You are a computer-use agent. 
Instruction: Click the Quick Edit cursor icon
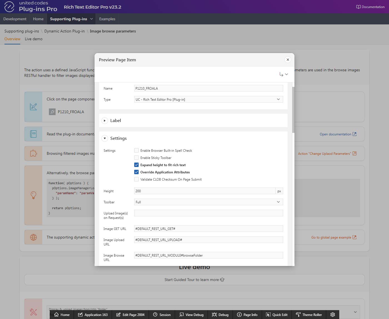coord(268,315)
